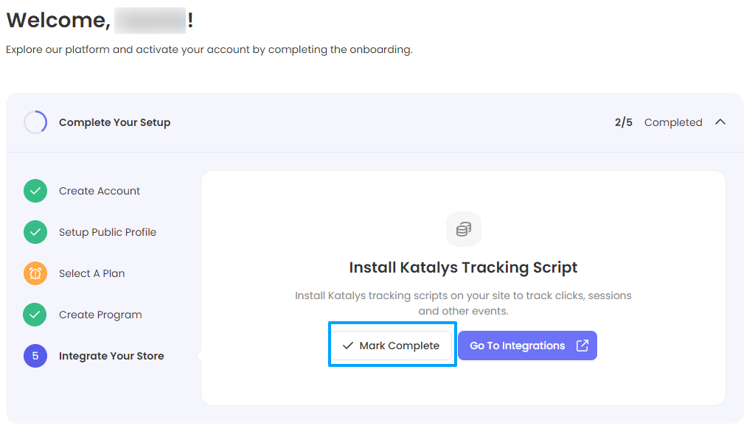Click the 2/5 Completed status text
The width and height of the screenshot is (755, 431).
coord(658,122)
